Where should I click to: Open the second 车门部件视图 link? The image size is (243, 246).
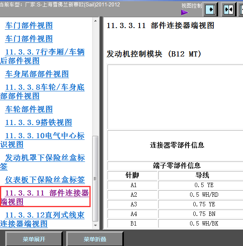click(29, 39)
